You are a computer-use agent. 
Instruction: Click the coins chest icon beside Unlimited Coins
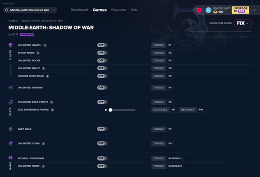click(10, 144)
